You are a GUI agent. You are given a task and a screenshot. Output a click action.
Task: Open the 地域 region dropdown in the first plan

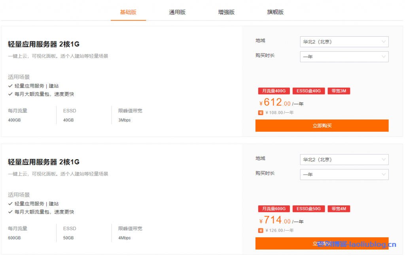[344, 42]
